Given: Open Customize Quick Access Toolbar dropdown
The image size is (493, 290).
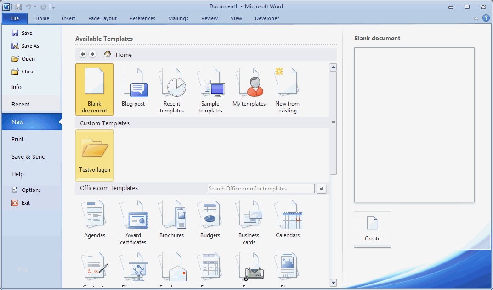Looking at the screenshot, I should [53, 6].
